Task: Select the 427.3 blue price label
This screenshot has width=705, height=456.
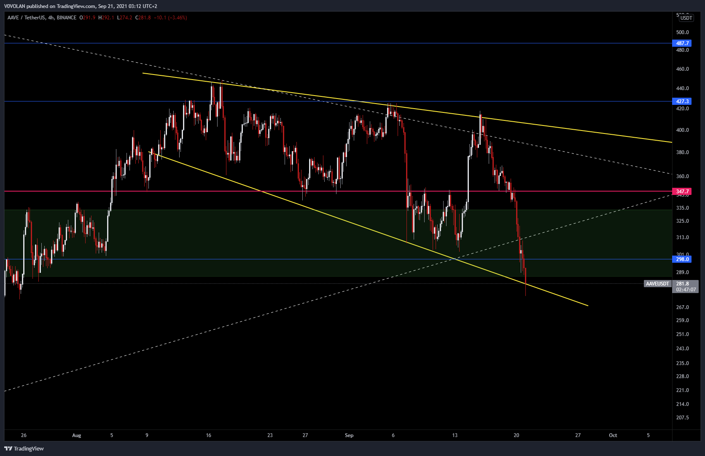Action: click(682, 101)
